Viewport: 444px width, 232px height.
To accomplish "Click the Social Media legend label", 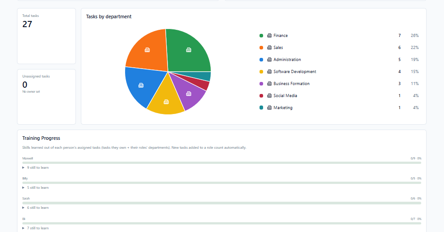I will (x=285, y=96).
